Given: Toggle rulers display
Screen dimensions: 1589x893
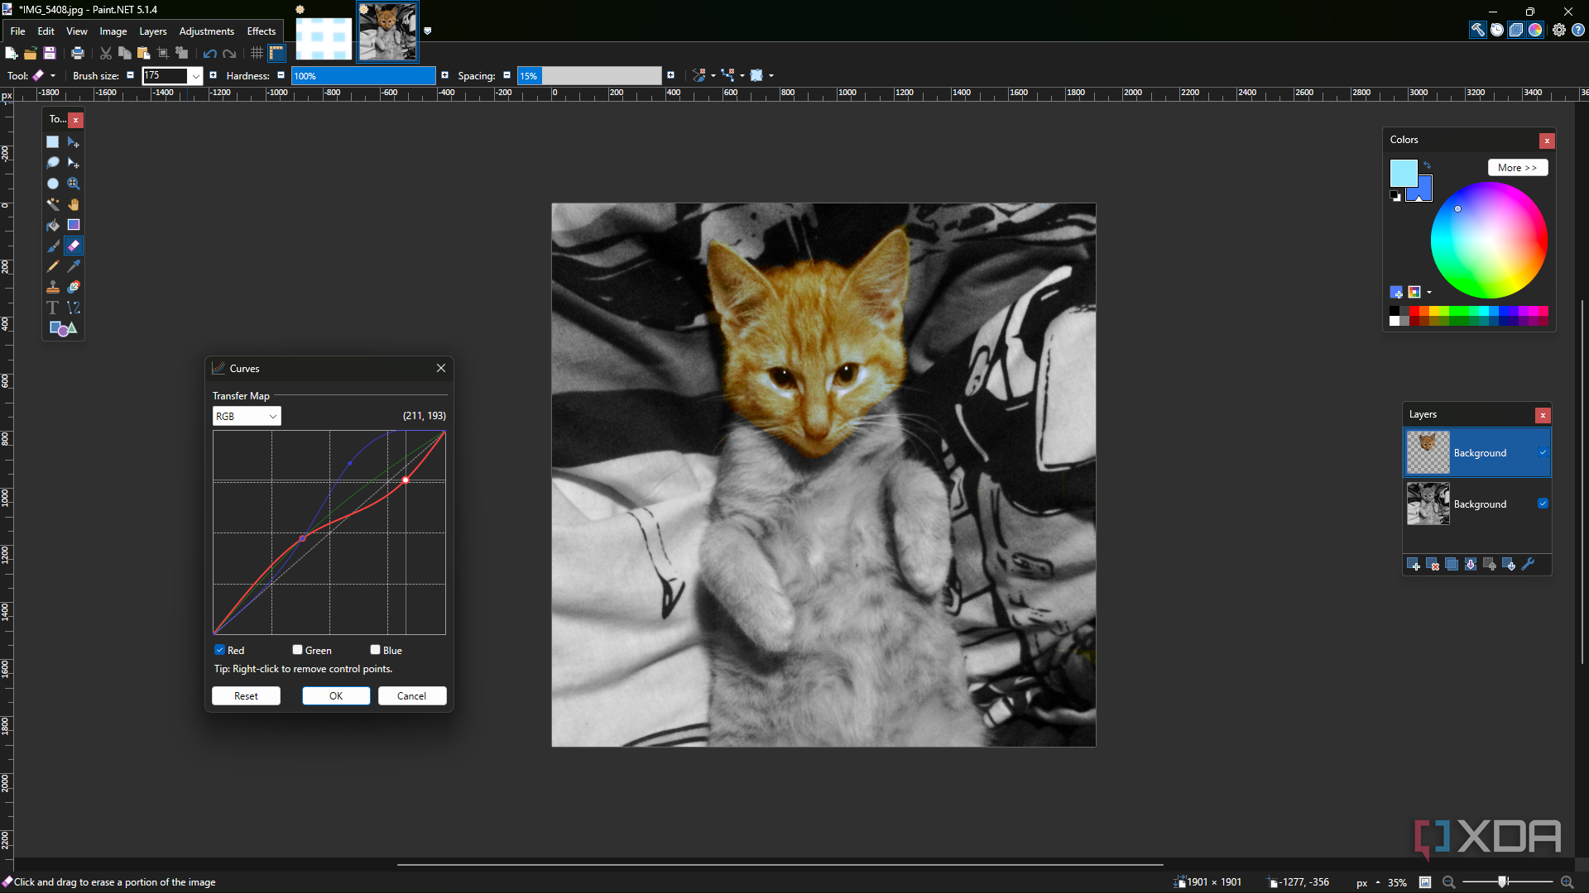Looking at the screenshot, I should (277, 53).
